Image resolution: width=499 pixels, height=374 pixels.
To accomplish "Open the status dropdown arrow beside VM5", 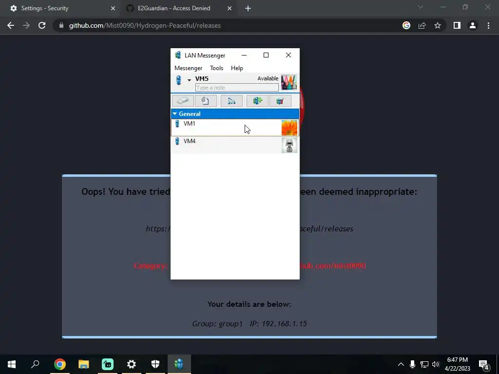I will 189,80.
